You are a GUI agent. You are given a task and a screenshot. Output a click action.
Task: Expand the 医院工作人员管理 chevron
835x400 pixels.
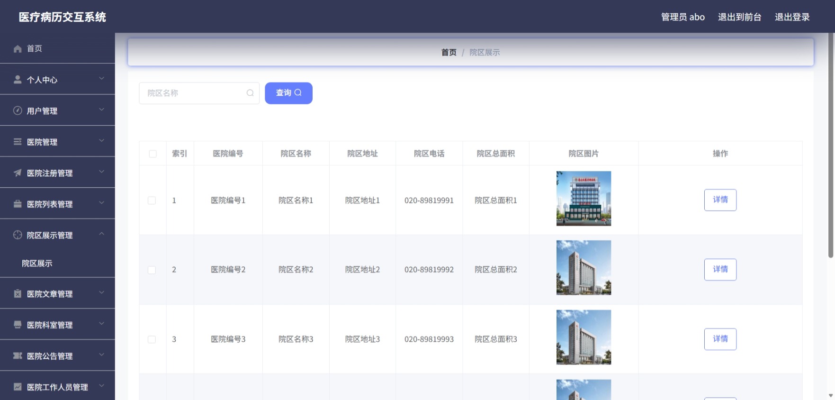101,386
